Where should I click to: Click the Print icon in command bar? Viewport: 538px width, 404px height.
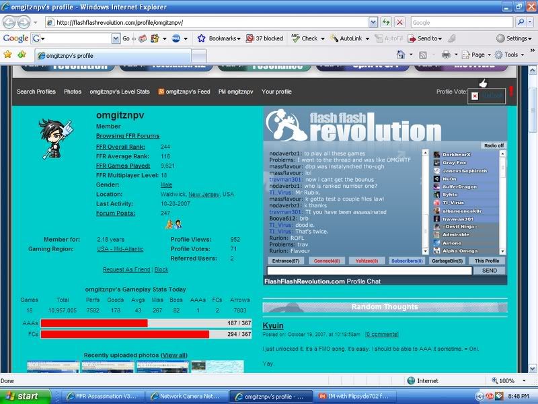(x=446, y=55)
